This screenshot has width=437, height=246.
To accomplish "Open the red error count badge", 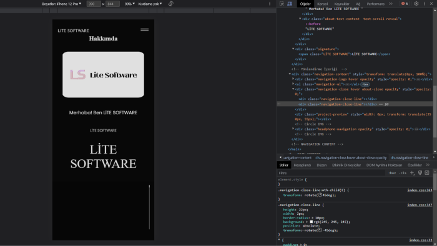I will pos(405,4).
